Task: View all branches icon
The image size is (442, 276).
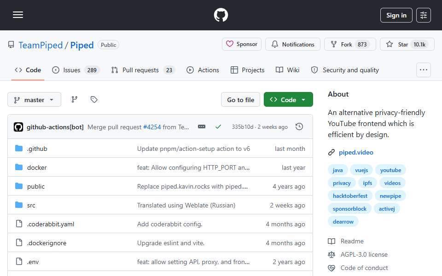Action: [x=75, y=99]
